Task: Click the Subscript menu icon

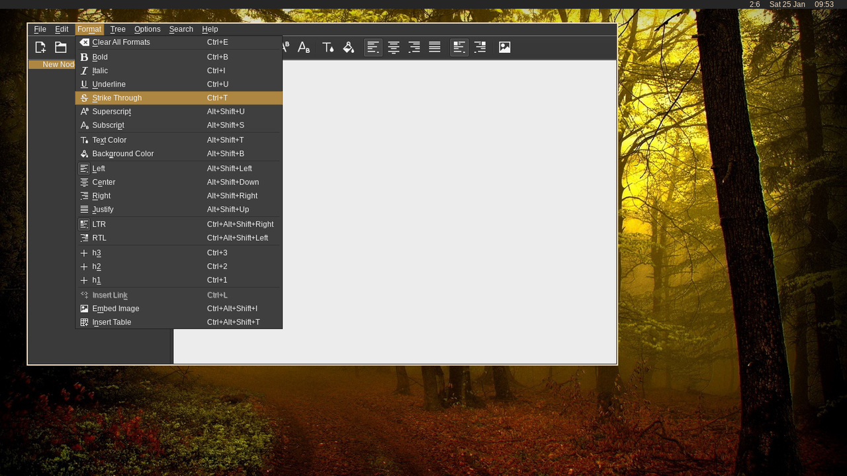Action: tap(84, 125)
